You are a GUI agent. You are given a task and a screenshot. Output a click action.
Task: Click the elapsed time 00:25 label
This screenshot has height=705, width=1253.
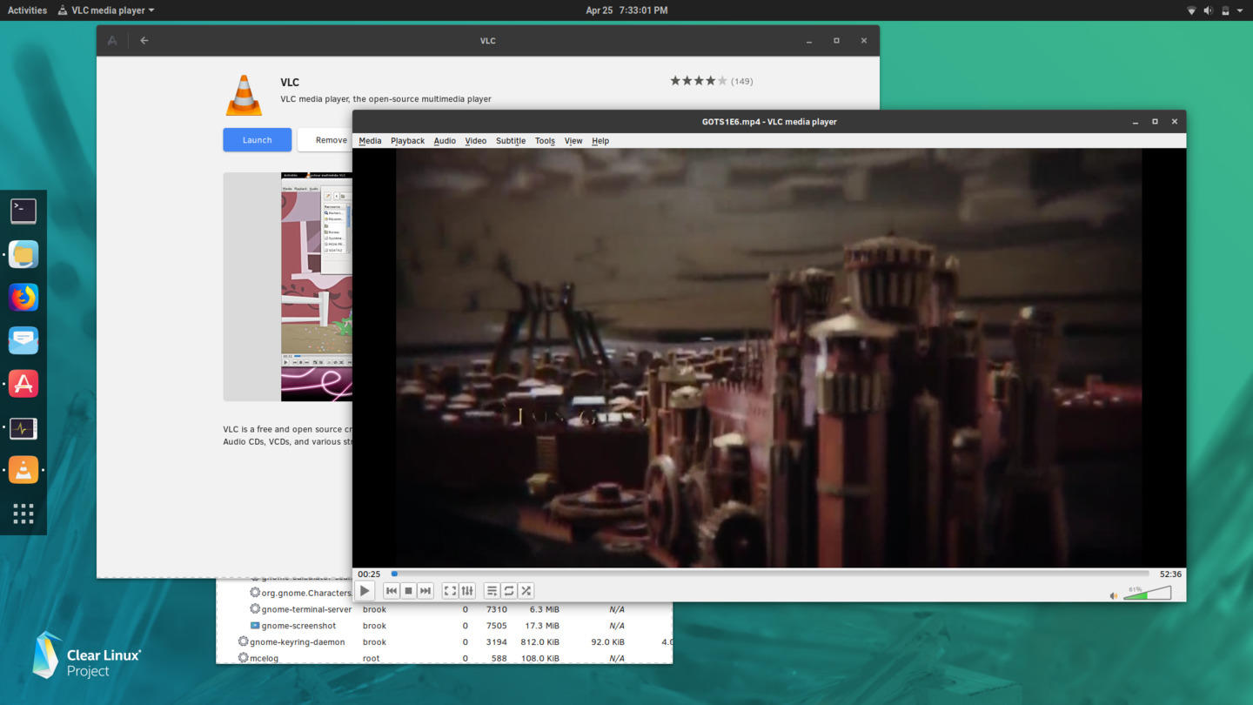(x=369, y=574)
